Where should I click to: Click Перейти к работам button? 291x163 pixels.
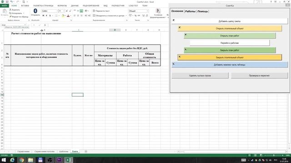230,43
